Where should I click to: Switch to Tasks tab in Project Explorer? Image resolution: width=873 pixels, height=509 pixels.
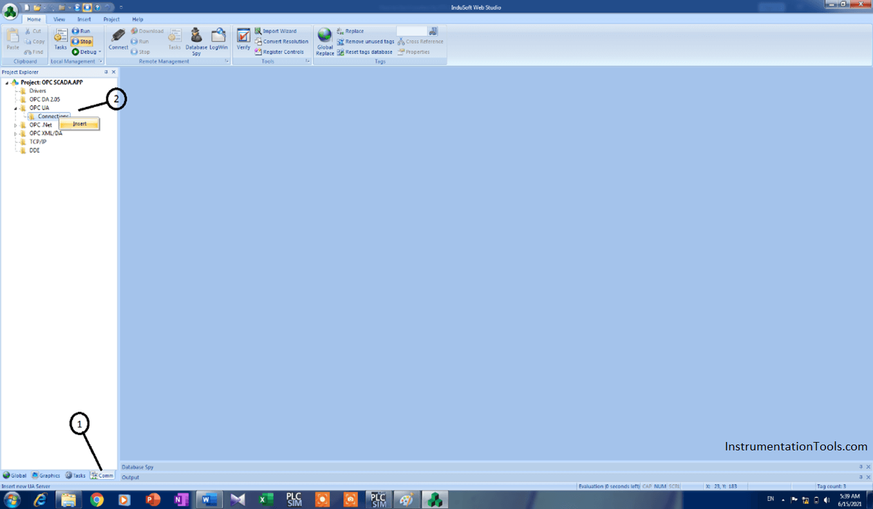coord(75,475)
